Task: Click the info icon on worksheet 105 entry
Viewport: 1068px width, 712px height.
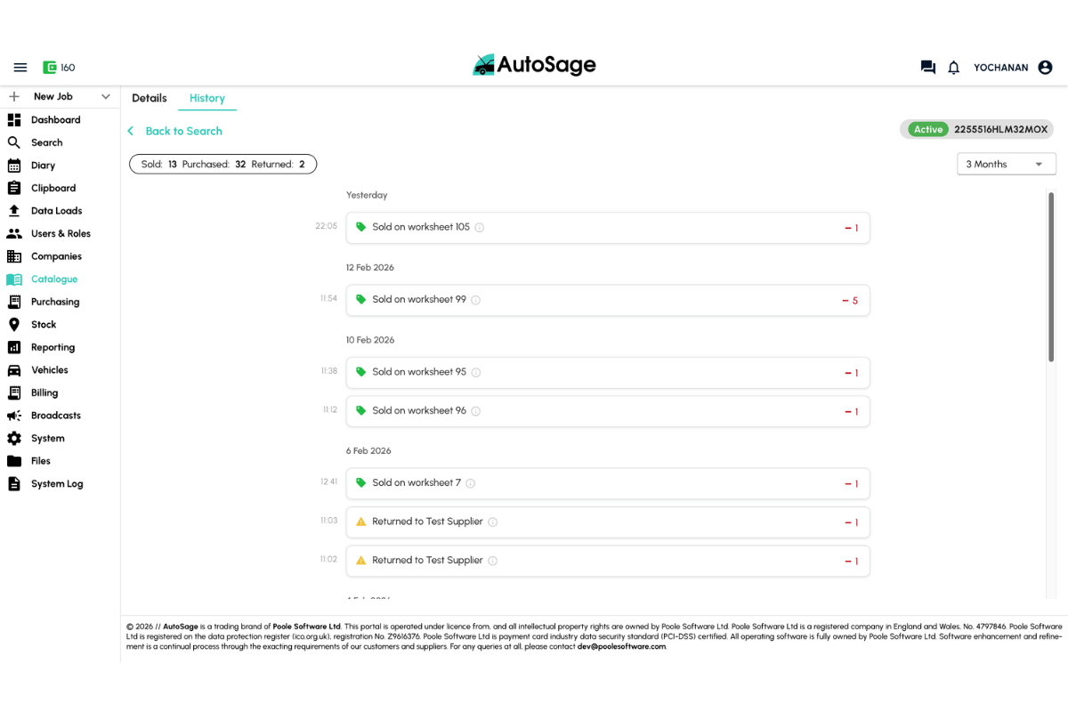Action: click(479, 227)
